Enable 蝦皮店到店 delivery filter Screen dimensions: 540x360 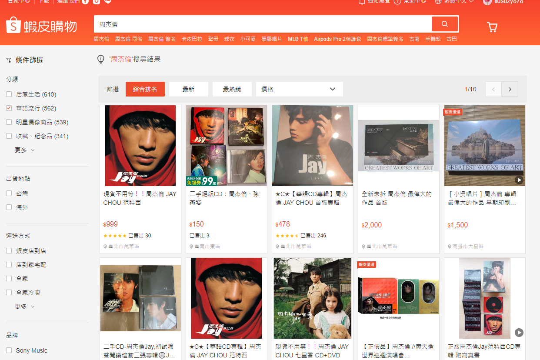click(x=9, y=251)
